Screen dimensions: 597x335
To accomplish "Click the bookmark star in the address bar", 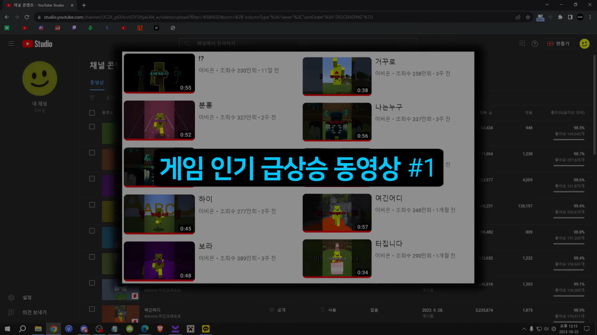I will click(x=528, y=17).
